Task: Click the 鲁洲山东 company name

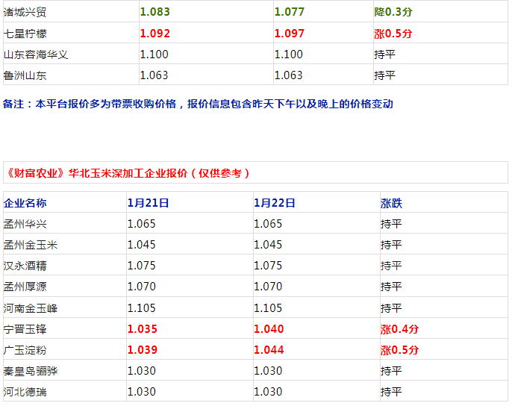Action: coord(25,75)
